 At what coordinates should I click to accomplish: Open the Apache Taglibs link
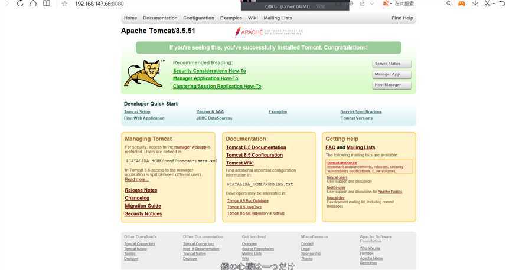click(x=390, y=192)
